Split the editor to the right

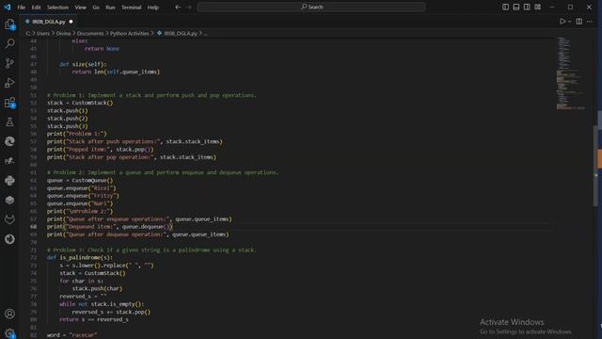[x=579, y=22]
